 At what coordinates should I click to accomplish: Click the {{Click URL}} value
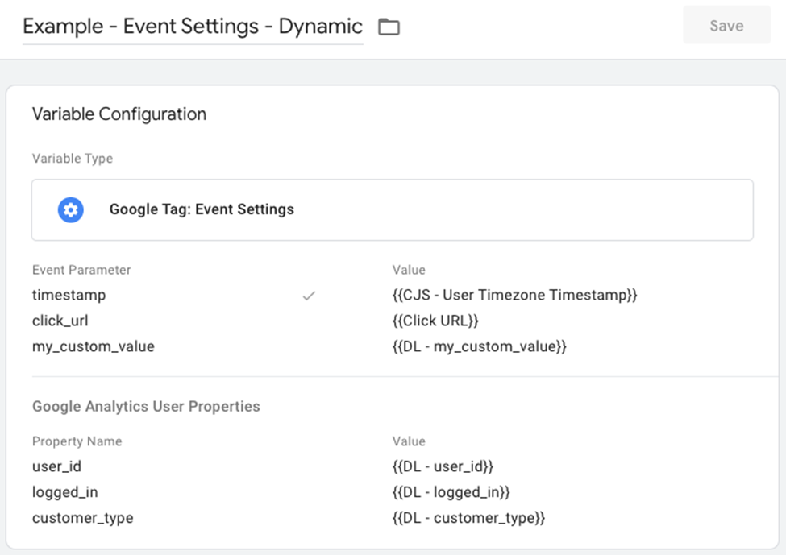[435, 321]
